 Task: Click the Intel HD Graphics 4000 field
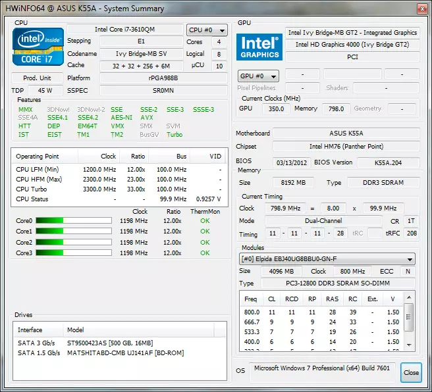(x=352, y=45)
